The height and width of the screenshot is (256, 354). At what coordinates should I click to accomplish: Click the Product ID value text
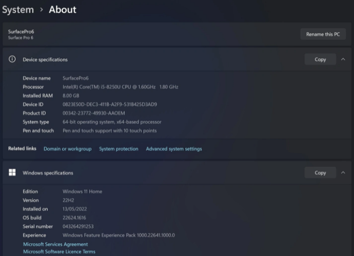pyautogui.click(x=93, y=113)
